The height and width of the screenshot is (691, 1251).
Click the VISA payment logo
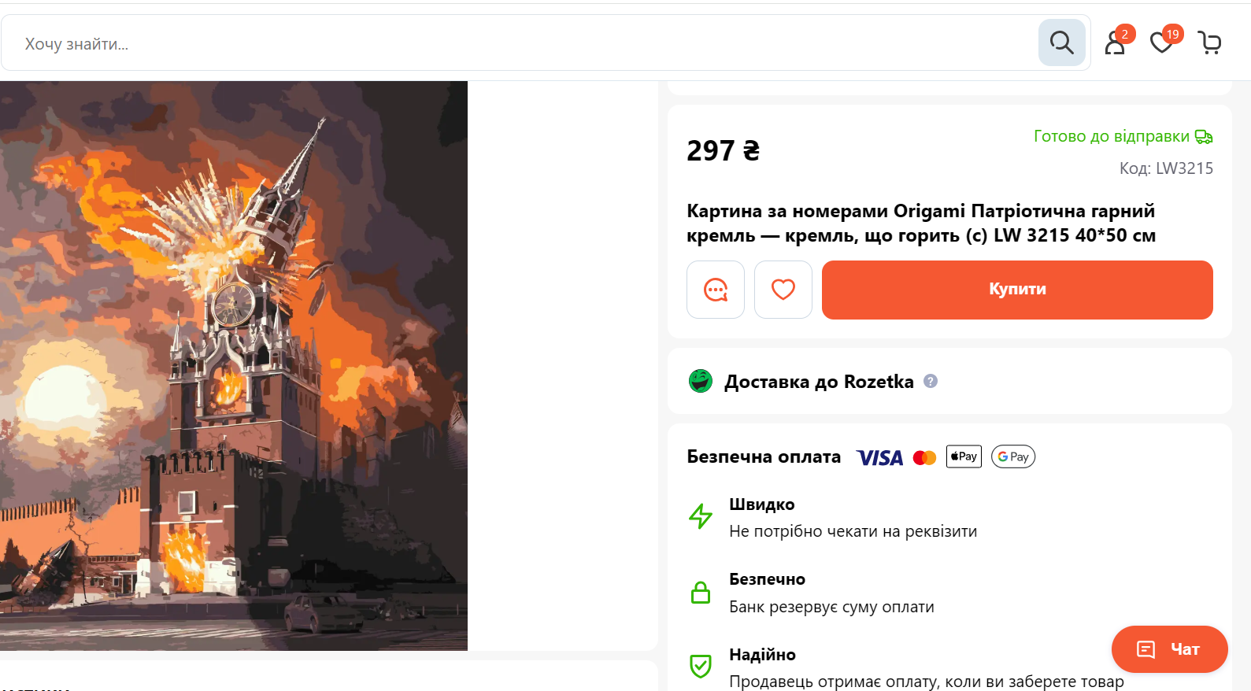[879, 457]
